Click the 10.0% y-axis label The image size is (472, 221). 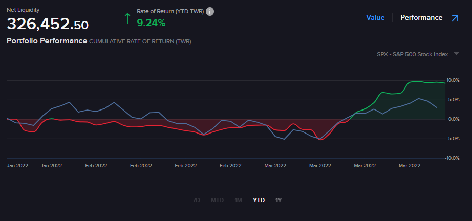coord(453,80)
